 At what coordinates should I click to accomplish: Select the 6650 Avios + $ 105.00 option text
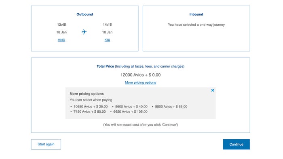130,112
